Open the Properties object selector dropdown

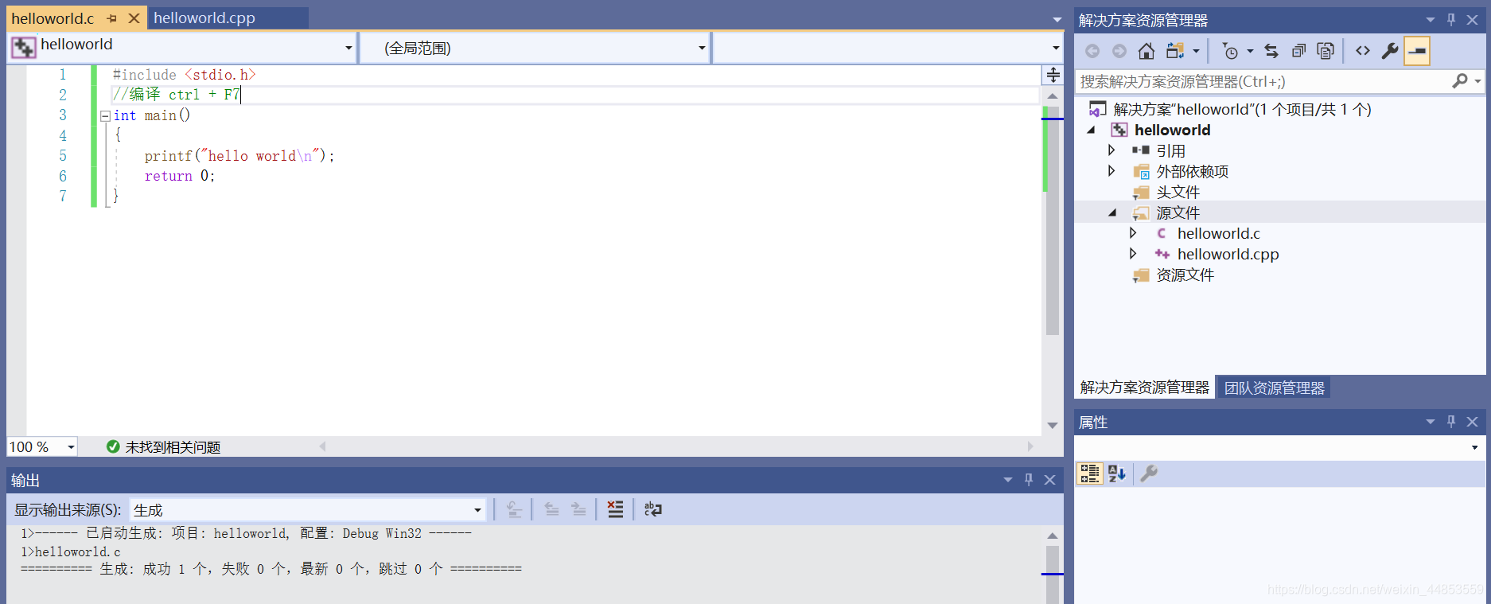pos(1474,447)
